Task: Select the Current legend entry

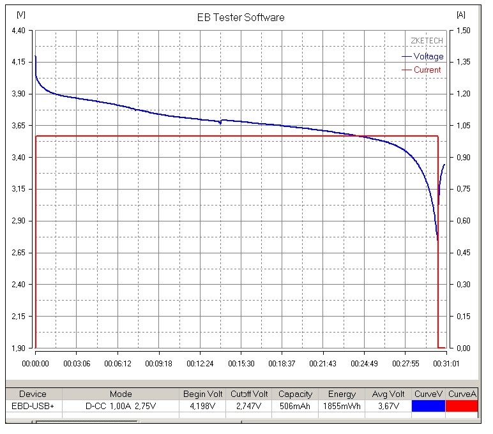Action: (x=427, y=70)
